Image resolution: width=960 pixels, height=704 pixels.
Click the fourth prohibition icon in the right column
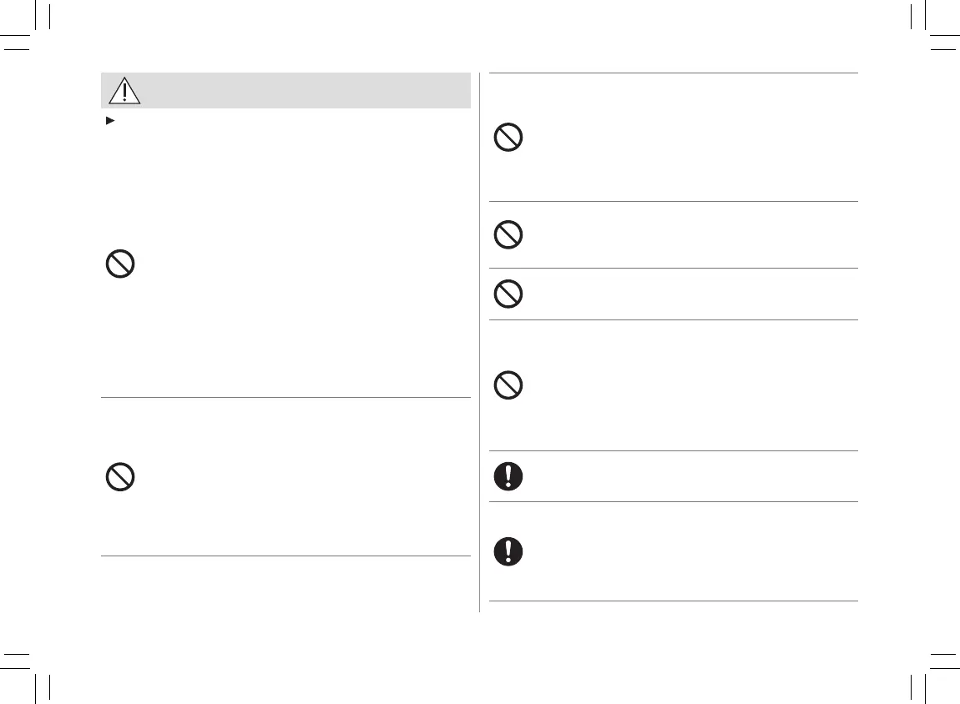tap(508, 385)
